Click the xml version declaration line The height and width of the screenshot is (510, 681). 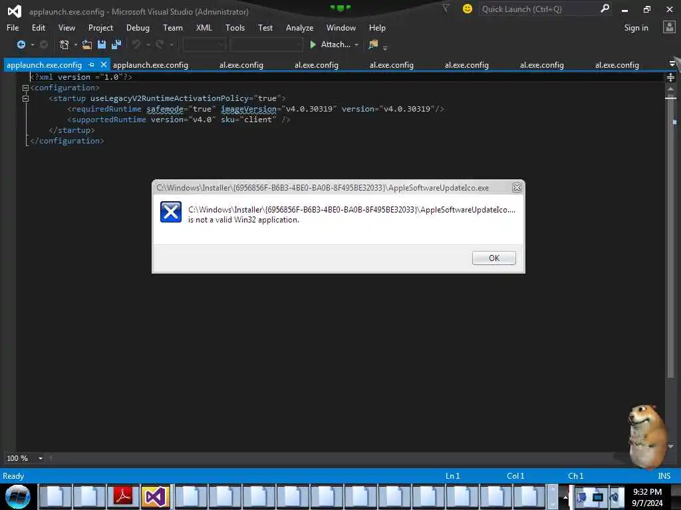point(81,77)
